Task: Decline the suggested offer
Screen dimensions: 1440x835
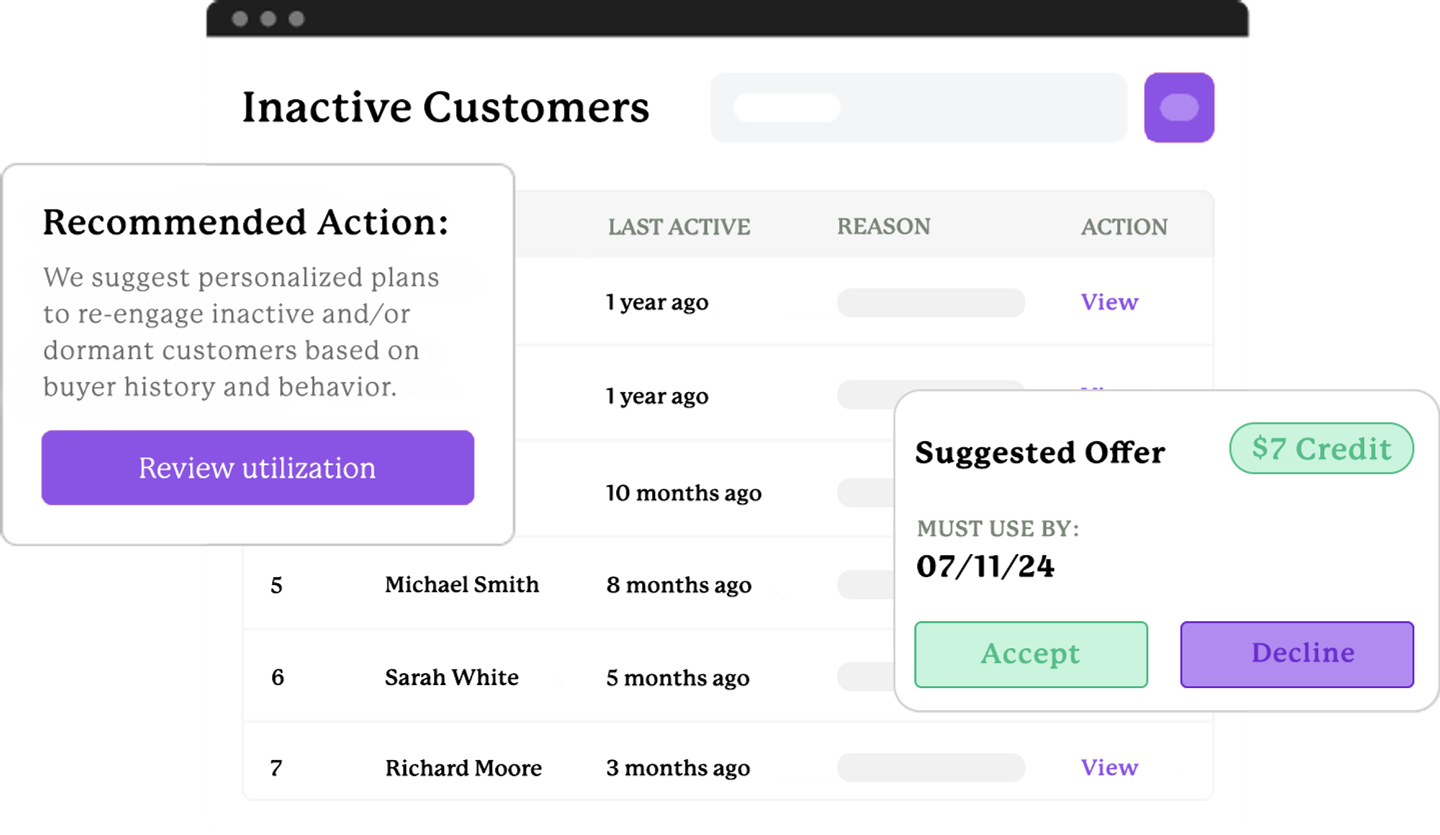Action: [x=1297, y=654]
